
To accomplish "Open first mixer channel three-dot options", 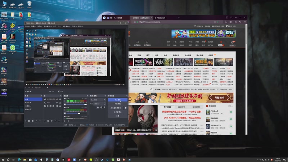I will (x=65, y=101).
